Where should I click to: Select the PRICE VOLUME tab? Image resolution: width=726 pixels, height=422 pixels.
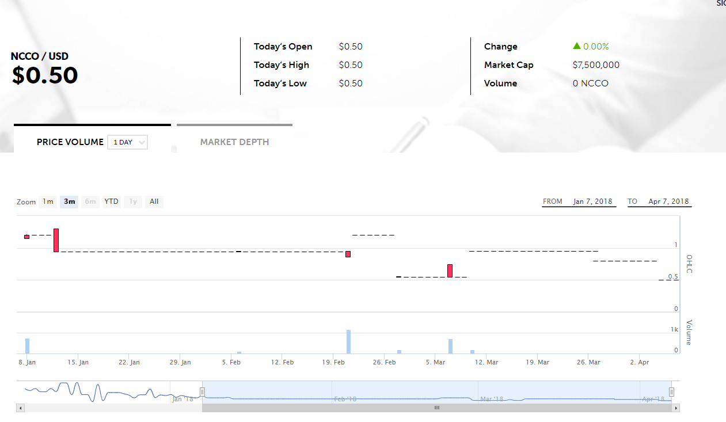pos(70,142)
